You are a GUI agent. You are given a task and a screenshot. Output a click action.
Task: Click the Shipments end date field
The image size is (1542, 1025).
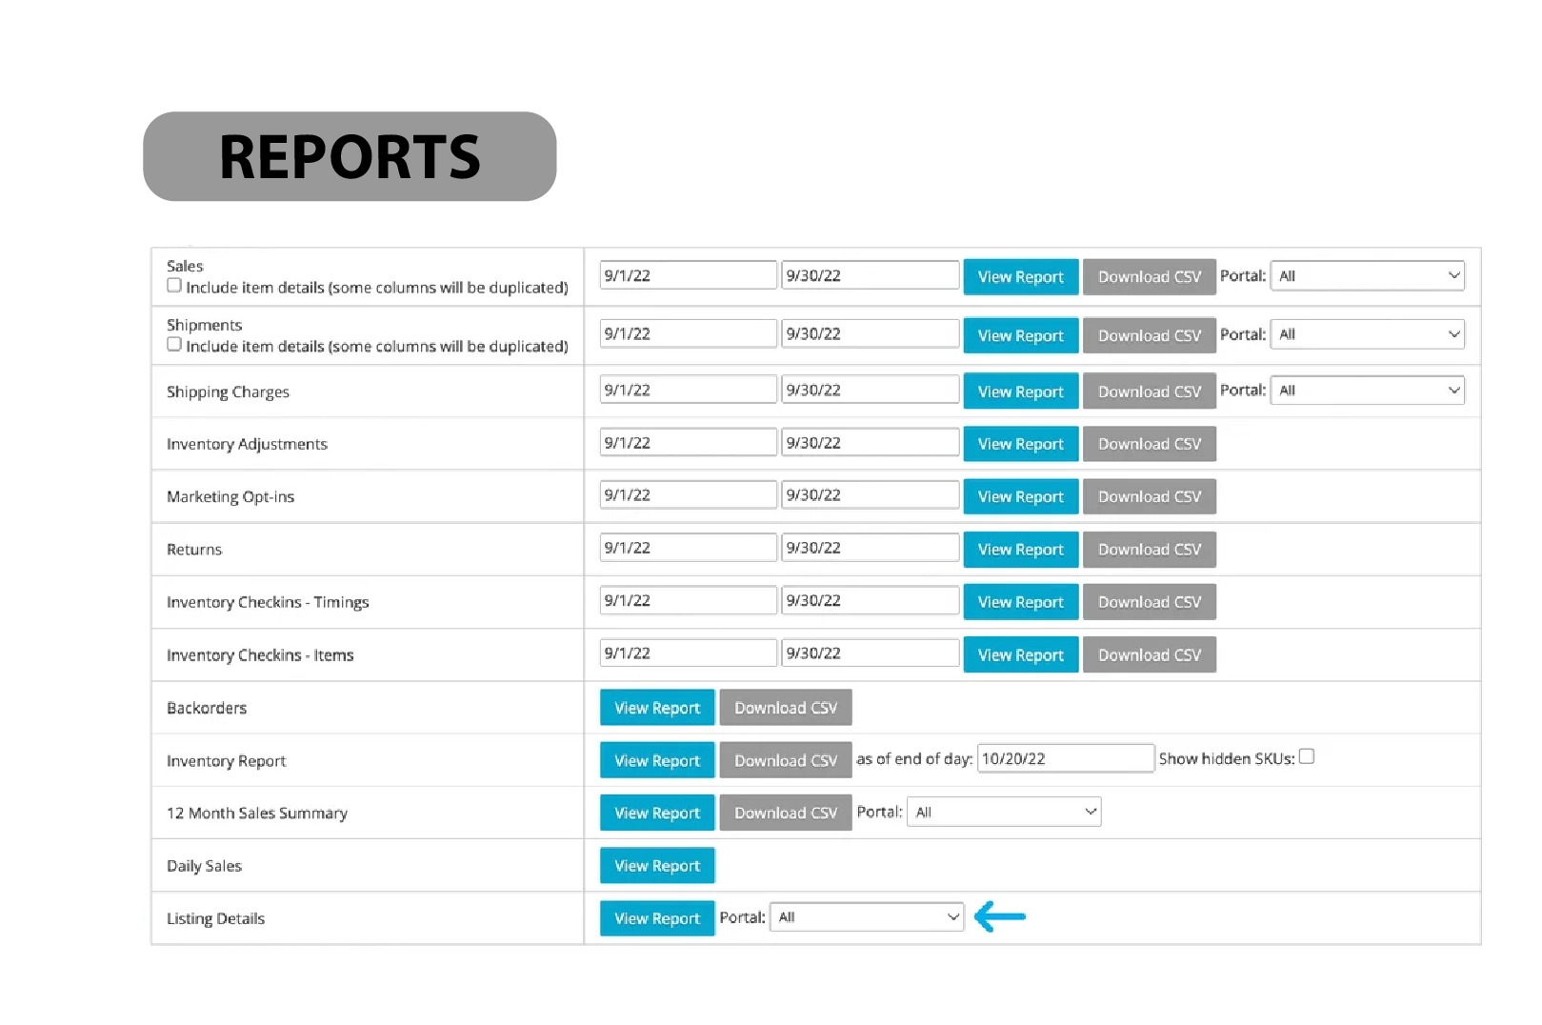click(x=871, y=334)
